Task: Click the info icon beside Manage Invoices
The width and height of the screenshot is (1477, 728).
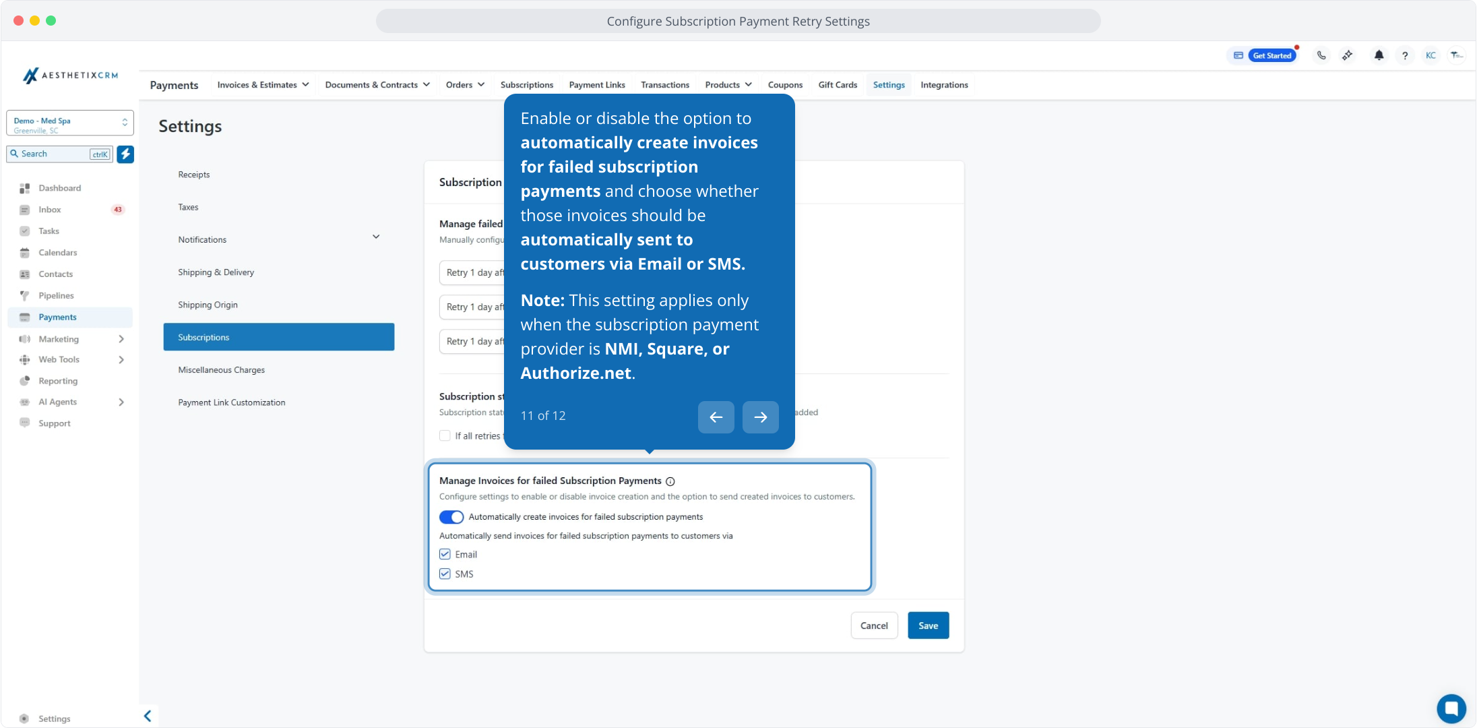Action: tap(670, 481)
